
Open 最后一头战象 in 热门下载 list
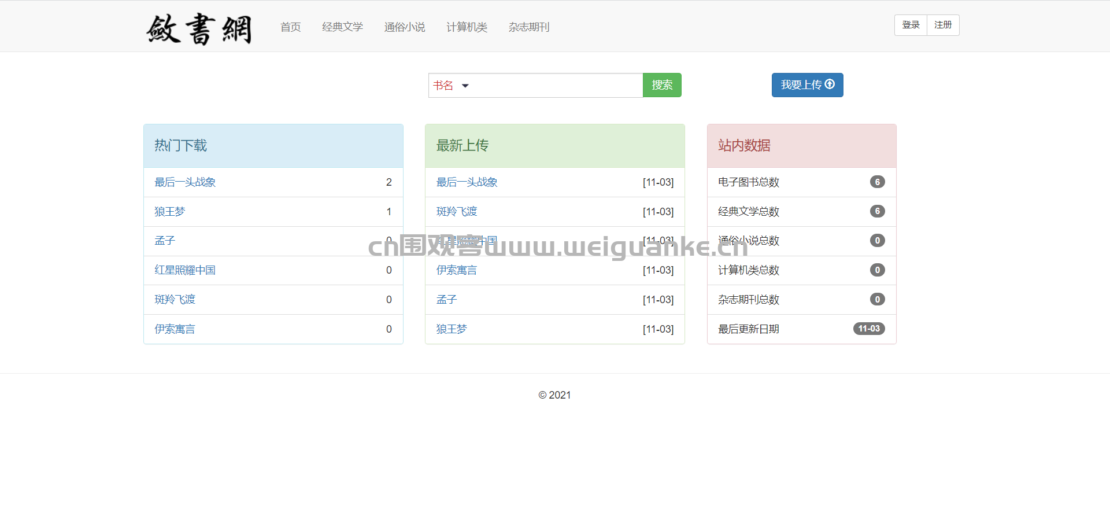[185, 182]
